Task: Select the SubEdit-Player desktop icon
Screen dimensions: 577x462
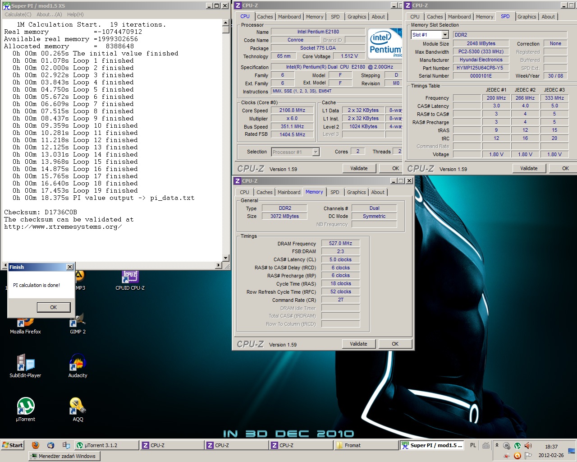Action: [x=25, y=366]
